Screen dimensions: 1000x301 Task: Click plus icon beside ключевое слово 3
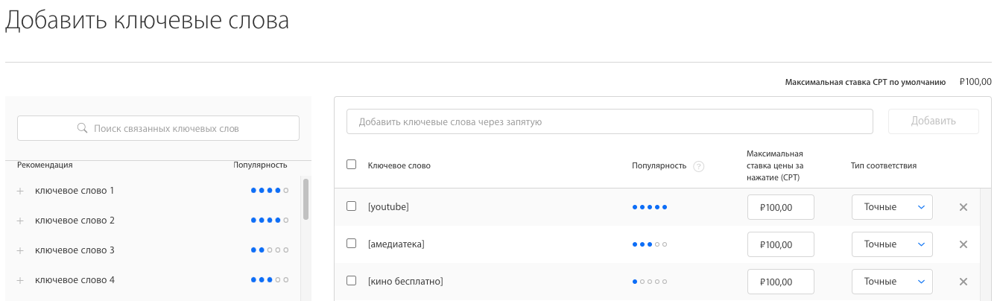[x=20, y=251]
